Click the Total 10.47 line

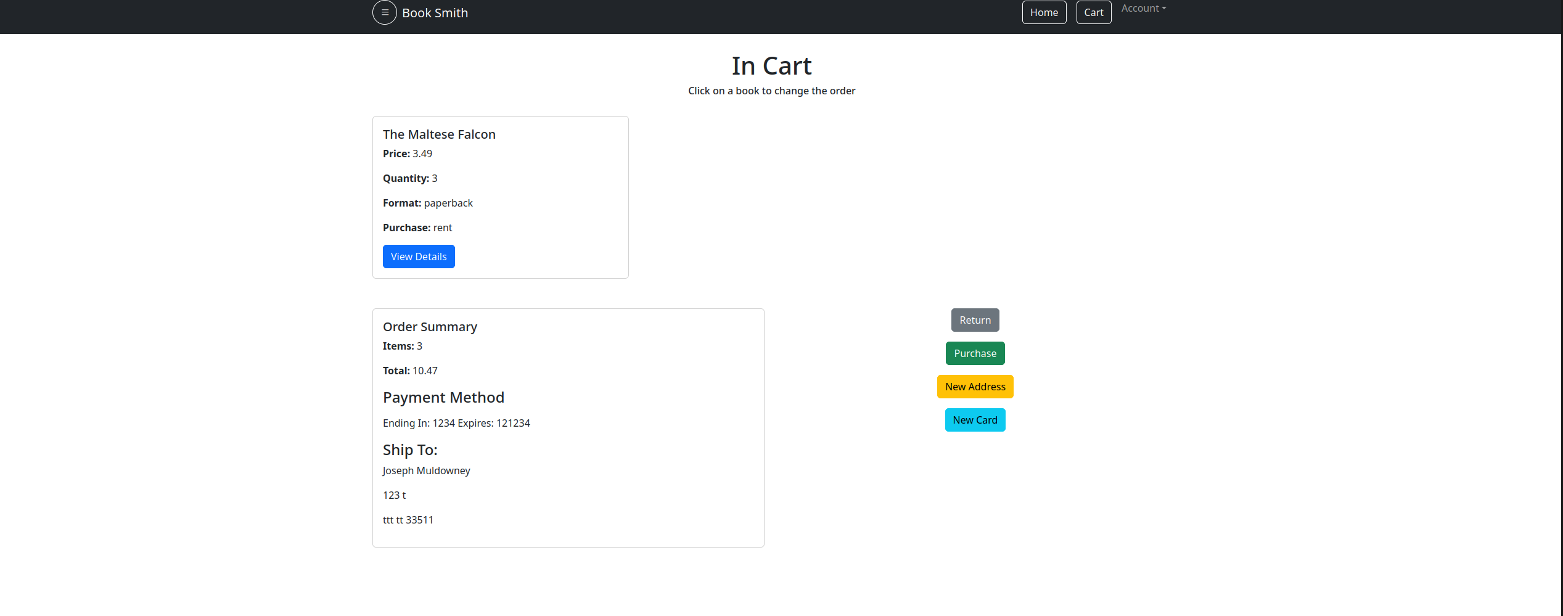click(409, 371)
